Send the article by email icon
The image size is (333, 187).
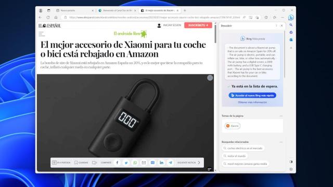point(144,163)
